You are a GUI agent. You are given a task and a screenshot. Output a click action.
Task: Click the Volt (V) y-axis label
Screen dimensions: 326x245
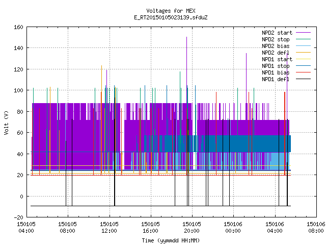[x=7, y=123]
